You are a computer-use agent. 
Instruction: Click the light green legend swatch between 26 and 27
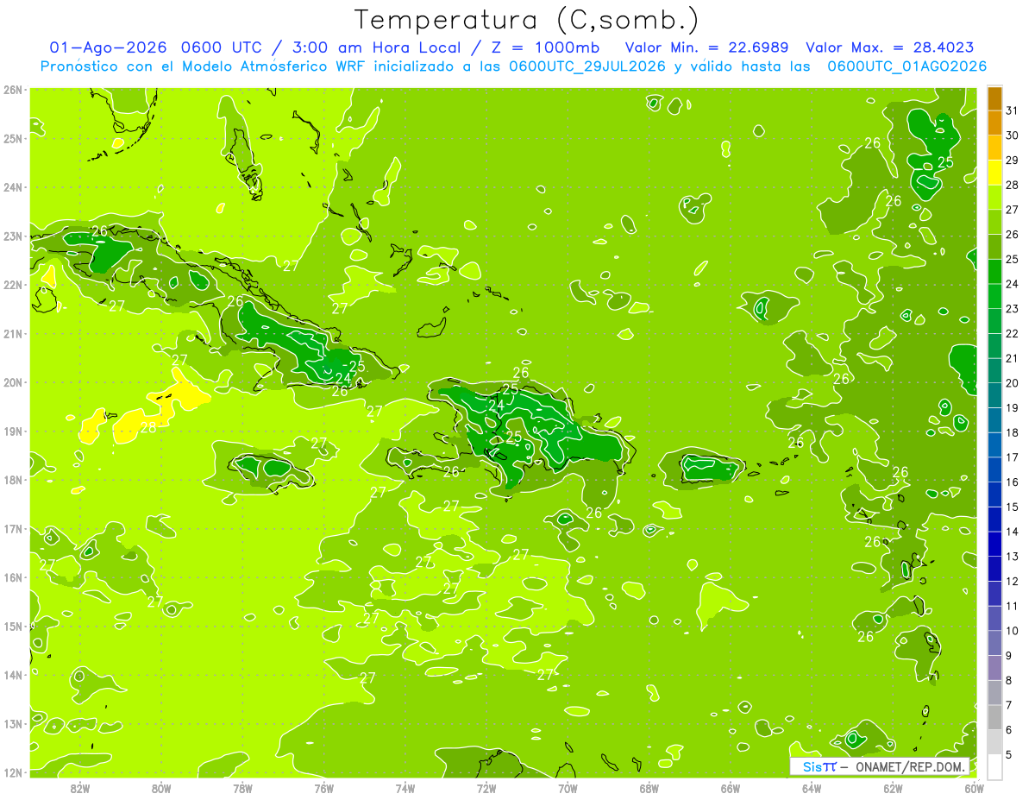coord(994,222)
